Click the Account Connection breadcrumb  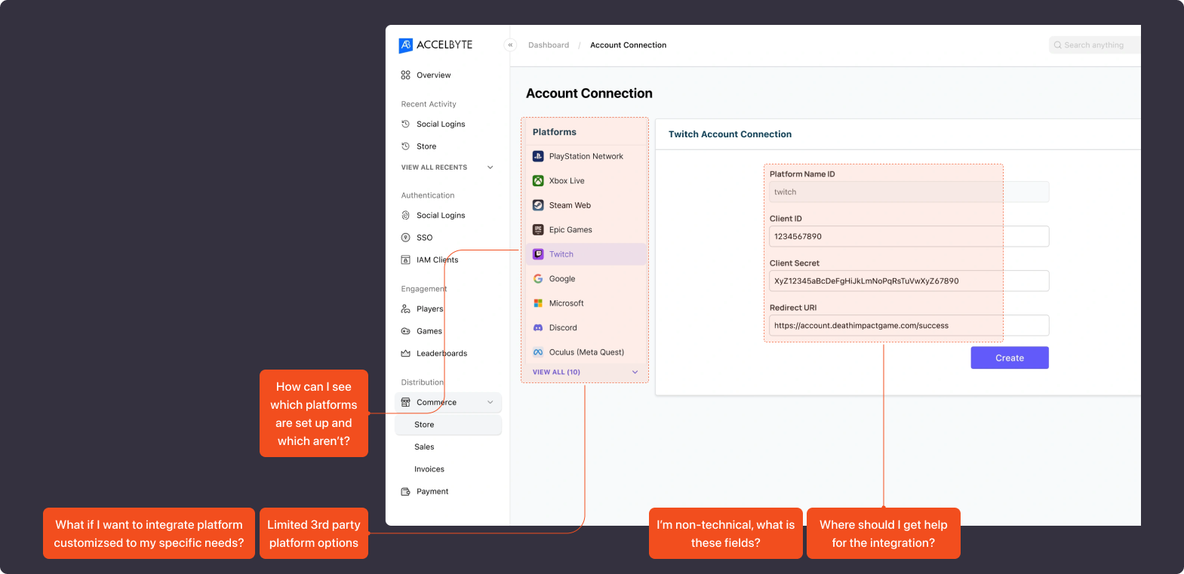click(x=628, y=45)
